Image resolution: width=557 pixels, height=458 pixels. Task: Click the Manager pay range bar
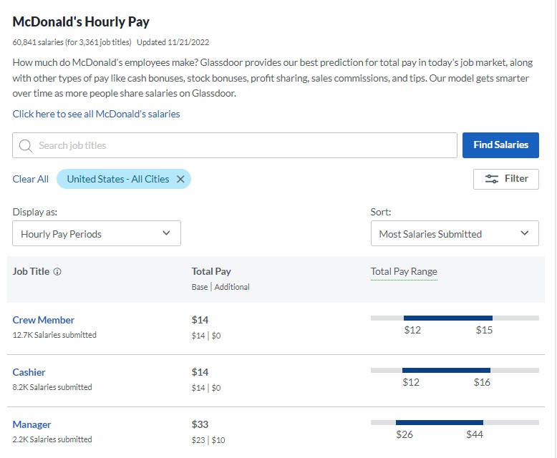(455, 422)
